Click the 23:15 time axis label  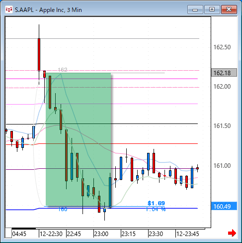coord(129,234)
